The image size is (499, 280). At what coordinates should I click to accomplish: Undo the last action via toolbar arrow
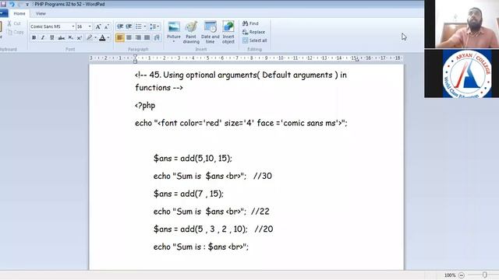[12, 4]
